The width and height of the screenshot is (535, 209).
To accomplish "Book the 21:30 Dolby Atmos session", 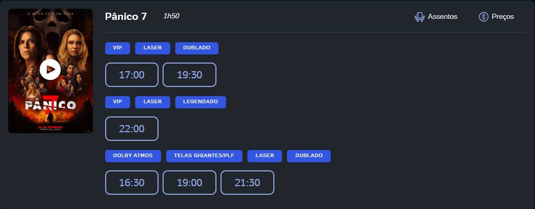I will [247, 183].
